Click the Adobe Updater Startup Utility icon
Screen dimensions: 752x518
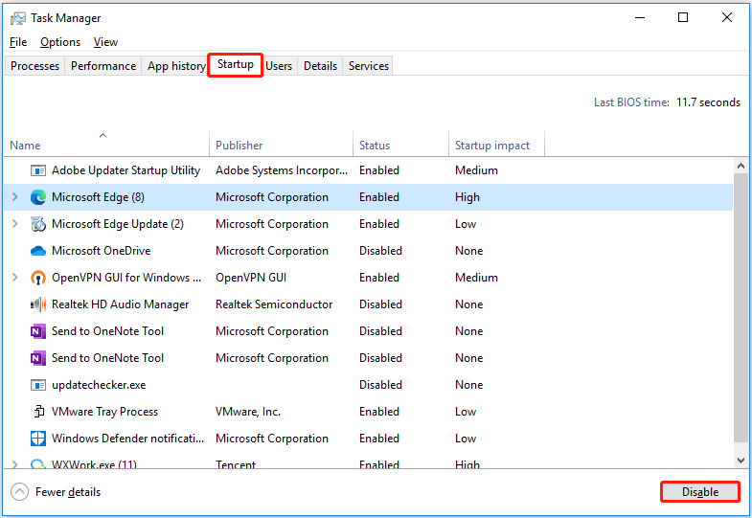(x=38, y=170)
